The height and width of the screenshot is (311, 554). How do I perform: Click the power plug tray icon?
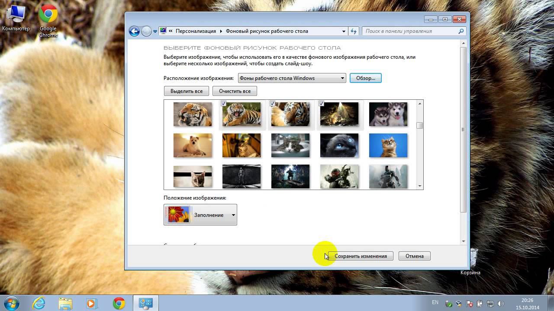pos(480,304)
